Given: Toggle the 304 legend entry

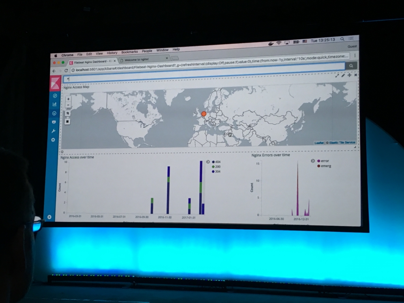Looking at the screenshot, I should tap(216, 172).
